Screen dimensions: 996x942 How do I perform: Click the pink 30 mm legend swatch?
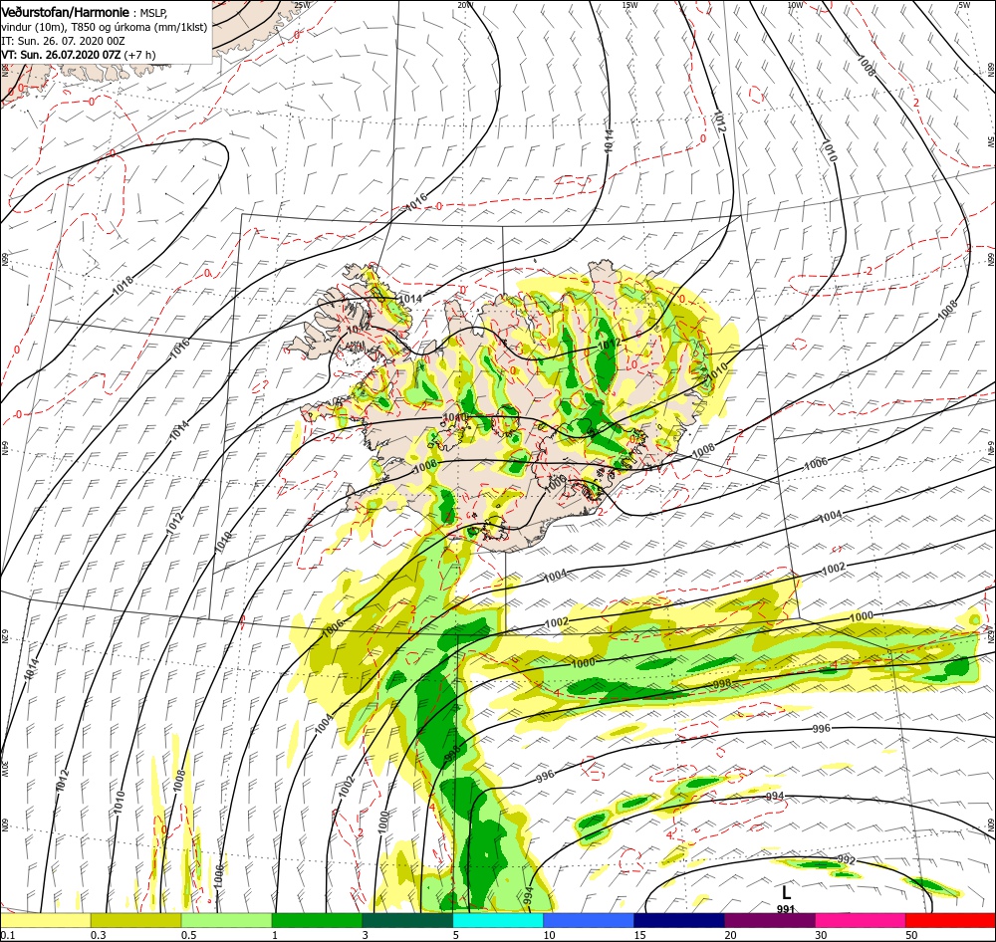pyautogui.click(x=861, y=920)
